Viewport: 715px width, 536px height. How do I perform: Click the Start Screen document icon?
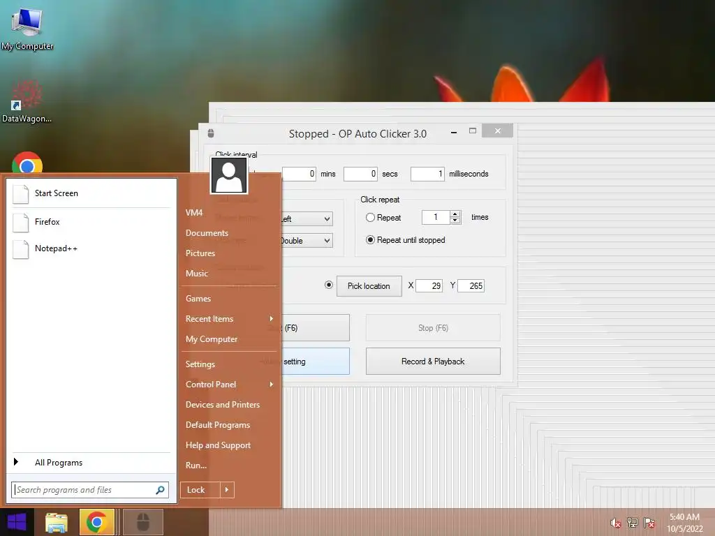point(20,194)
